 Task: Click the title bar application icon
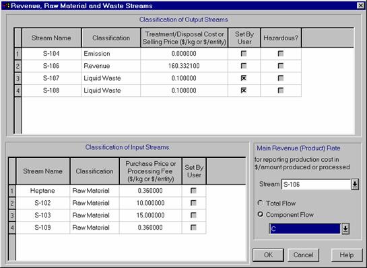point(7,5)
